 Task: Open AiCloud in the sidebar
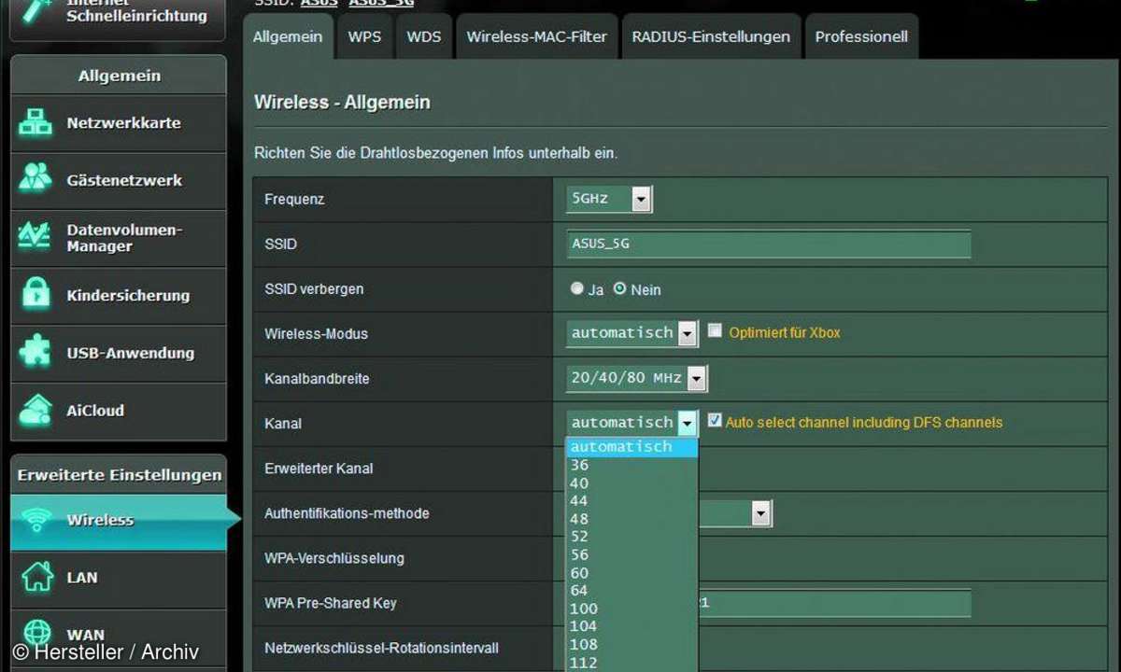point(119,410)
